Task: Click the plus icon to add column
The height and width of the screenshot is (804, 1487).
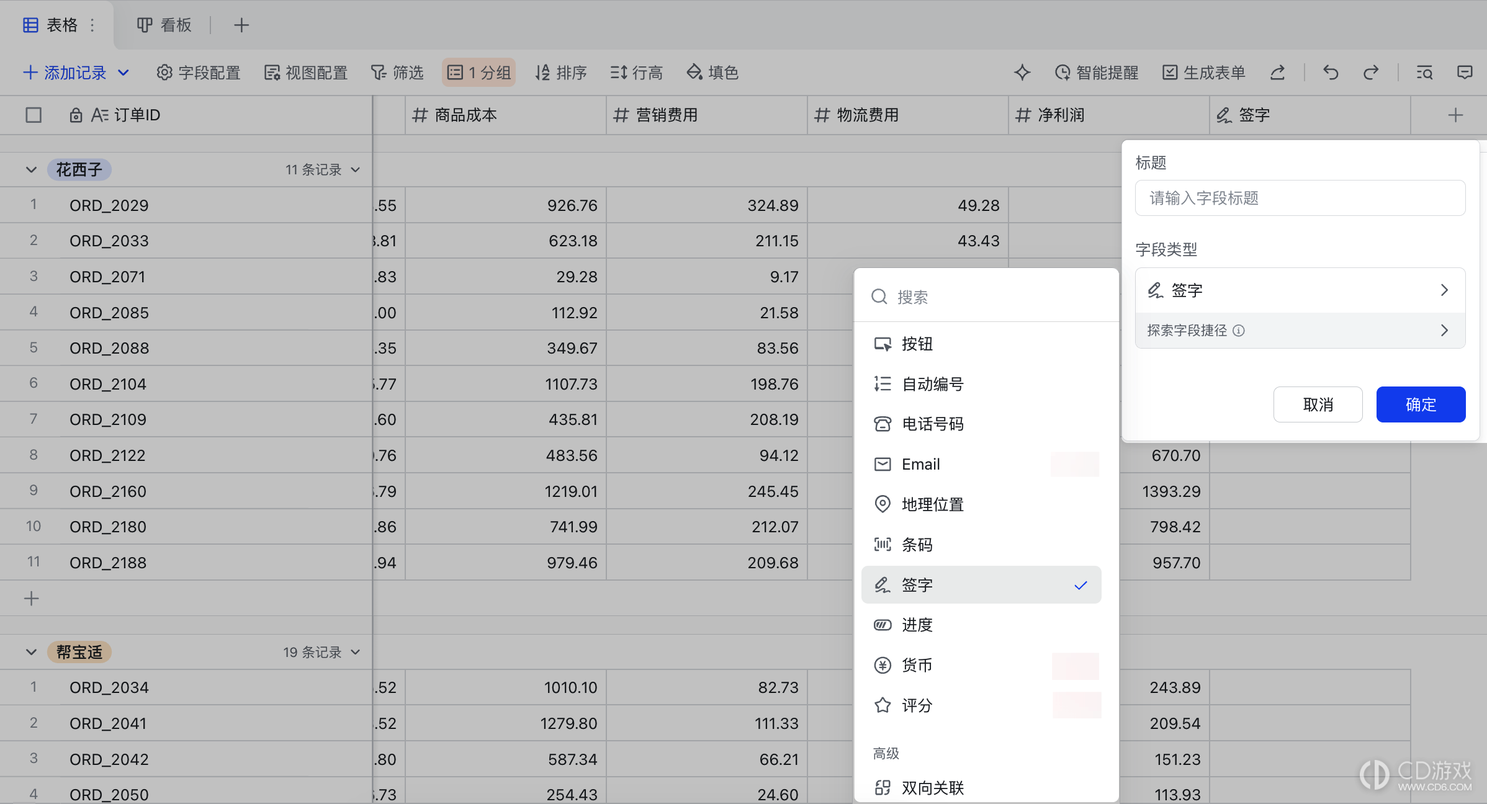Action: (x=1455, y=115)
